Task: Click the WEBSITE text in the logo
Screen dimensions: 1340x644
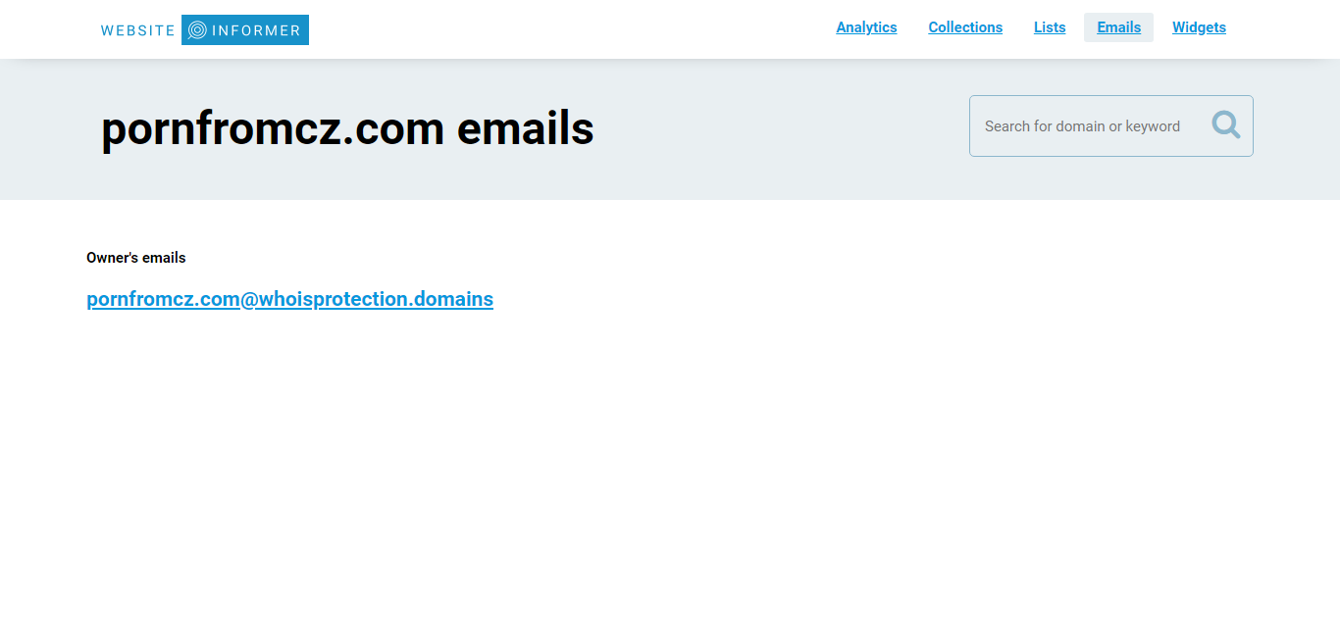Action: pos(138,30)
